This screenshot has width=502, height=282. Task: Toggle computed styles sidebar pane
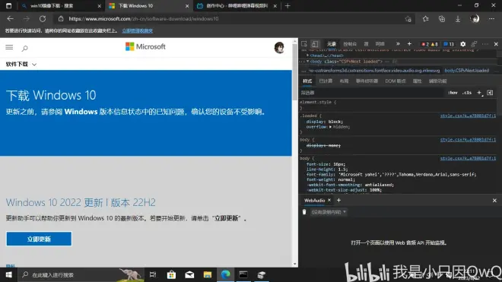click(x=490, y=93)
